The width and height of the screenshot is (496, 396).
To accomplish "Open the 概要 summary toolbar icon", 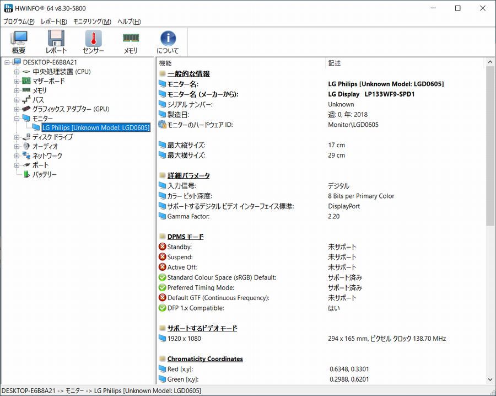I will [x=19, y=38].
